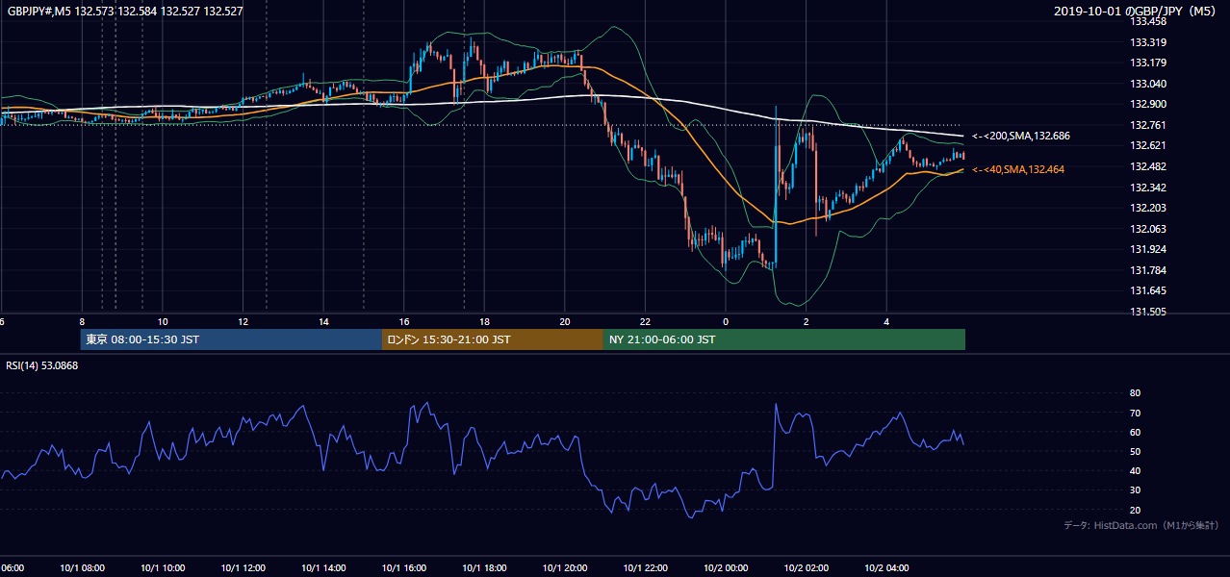Click RSI scale value 50
Viewport: 1230px width, 577px height.
coord(1136,451)
